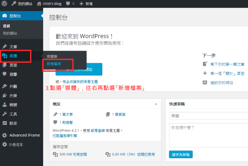Image resolution: width=248 pixels, height=166 pixels.
Task: Collapse the 概況 panel with its arrow
Action: point(156,104)
